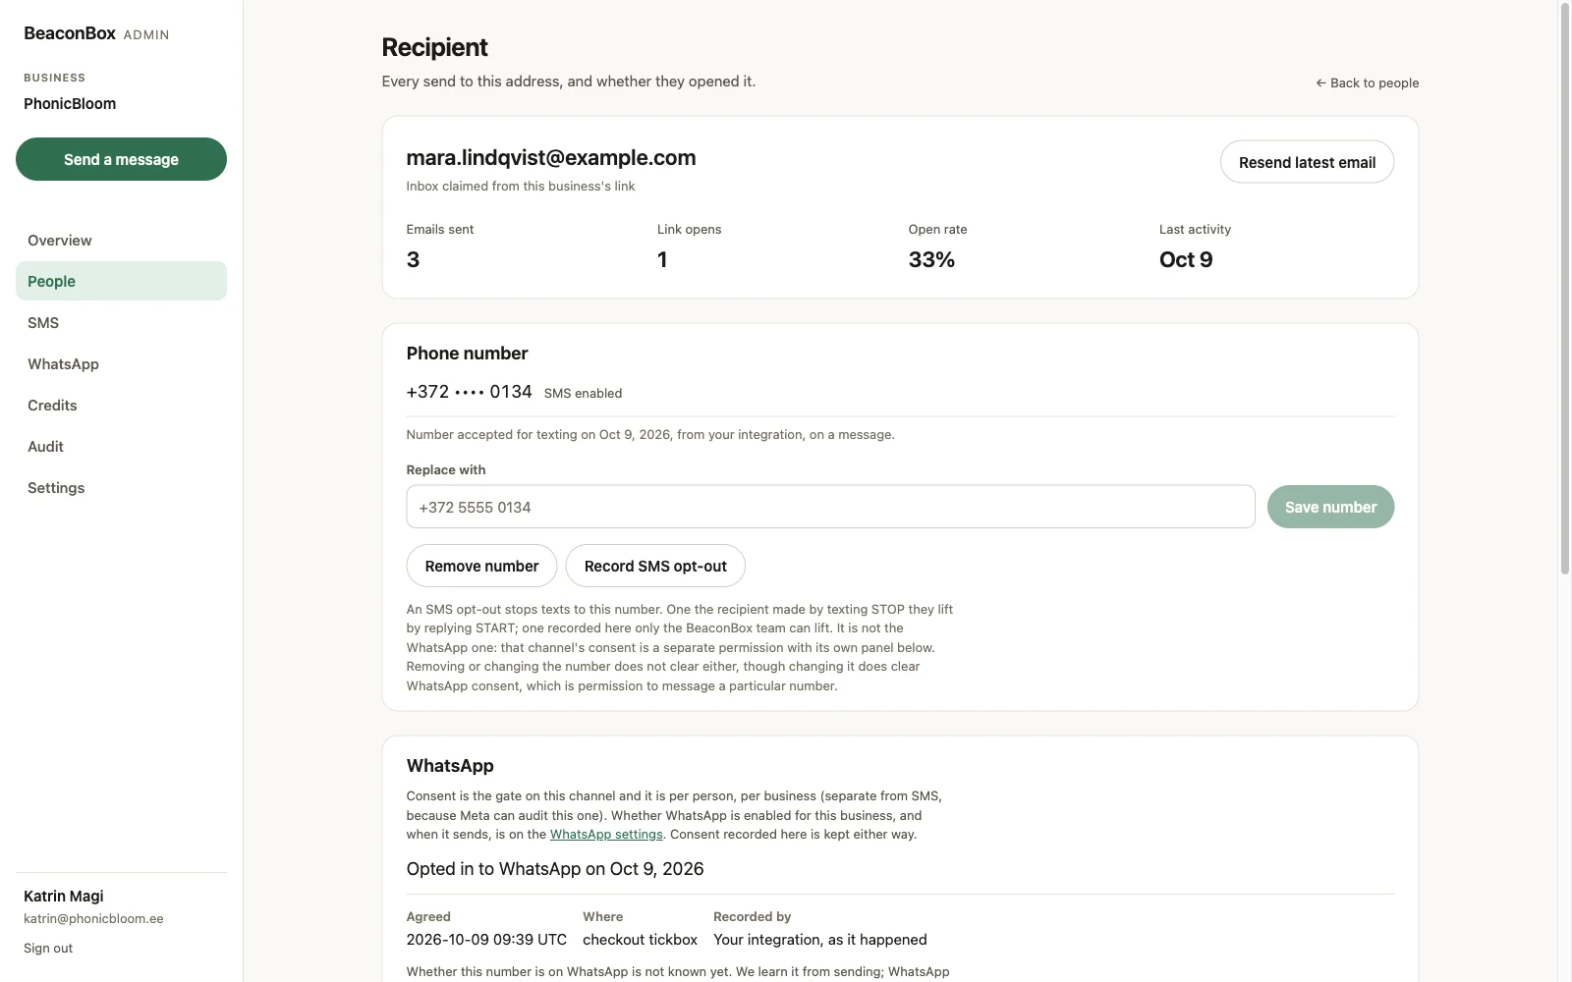Click the PhonicBloom business name

tap(70, 104)
